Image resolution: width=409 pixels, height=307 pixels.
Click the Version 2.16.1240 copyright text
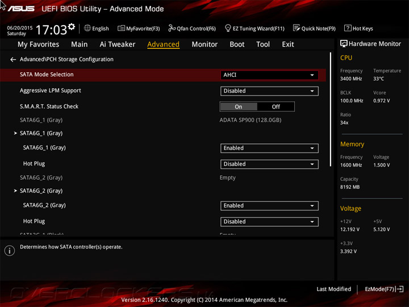(204, 300)
